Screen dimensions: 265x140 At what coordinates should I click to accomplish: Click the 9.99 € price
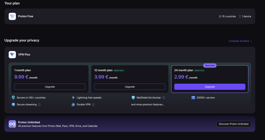click(21, 77)
